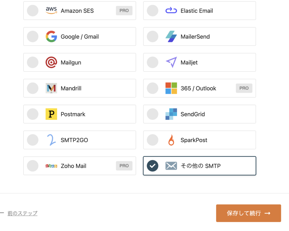Click the SparkPost flame logo

pyautogui.click(x=171, y=140)
